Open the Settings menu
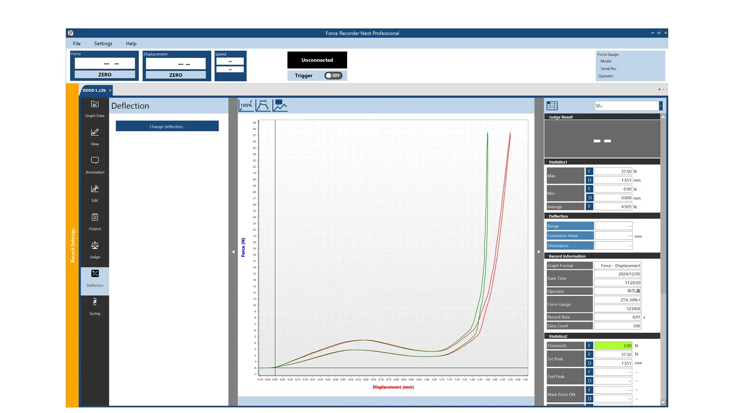Image resolution: width=734 pixels, height=413 pixels. pos(103,44)
